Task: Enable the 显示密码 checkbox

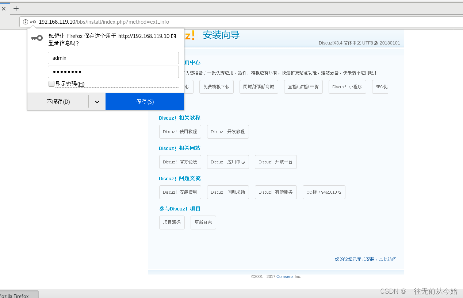Action: click(x=51, y=84)
